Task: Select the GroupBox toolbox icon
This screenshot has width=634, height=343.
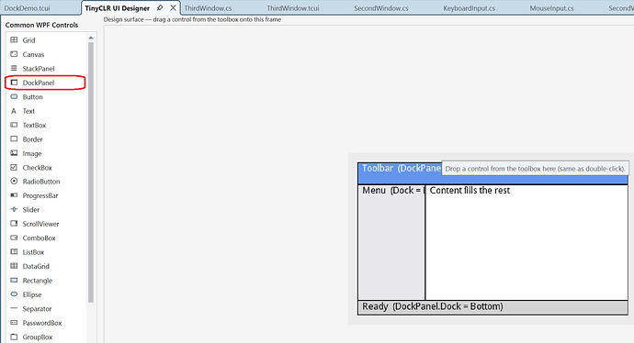Action: (x=14, y=337)
